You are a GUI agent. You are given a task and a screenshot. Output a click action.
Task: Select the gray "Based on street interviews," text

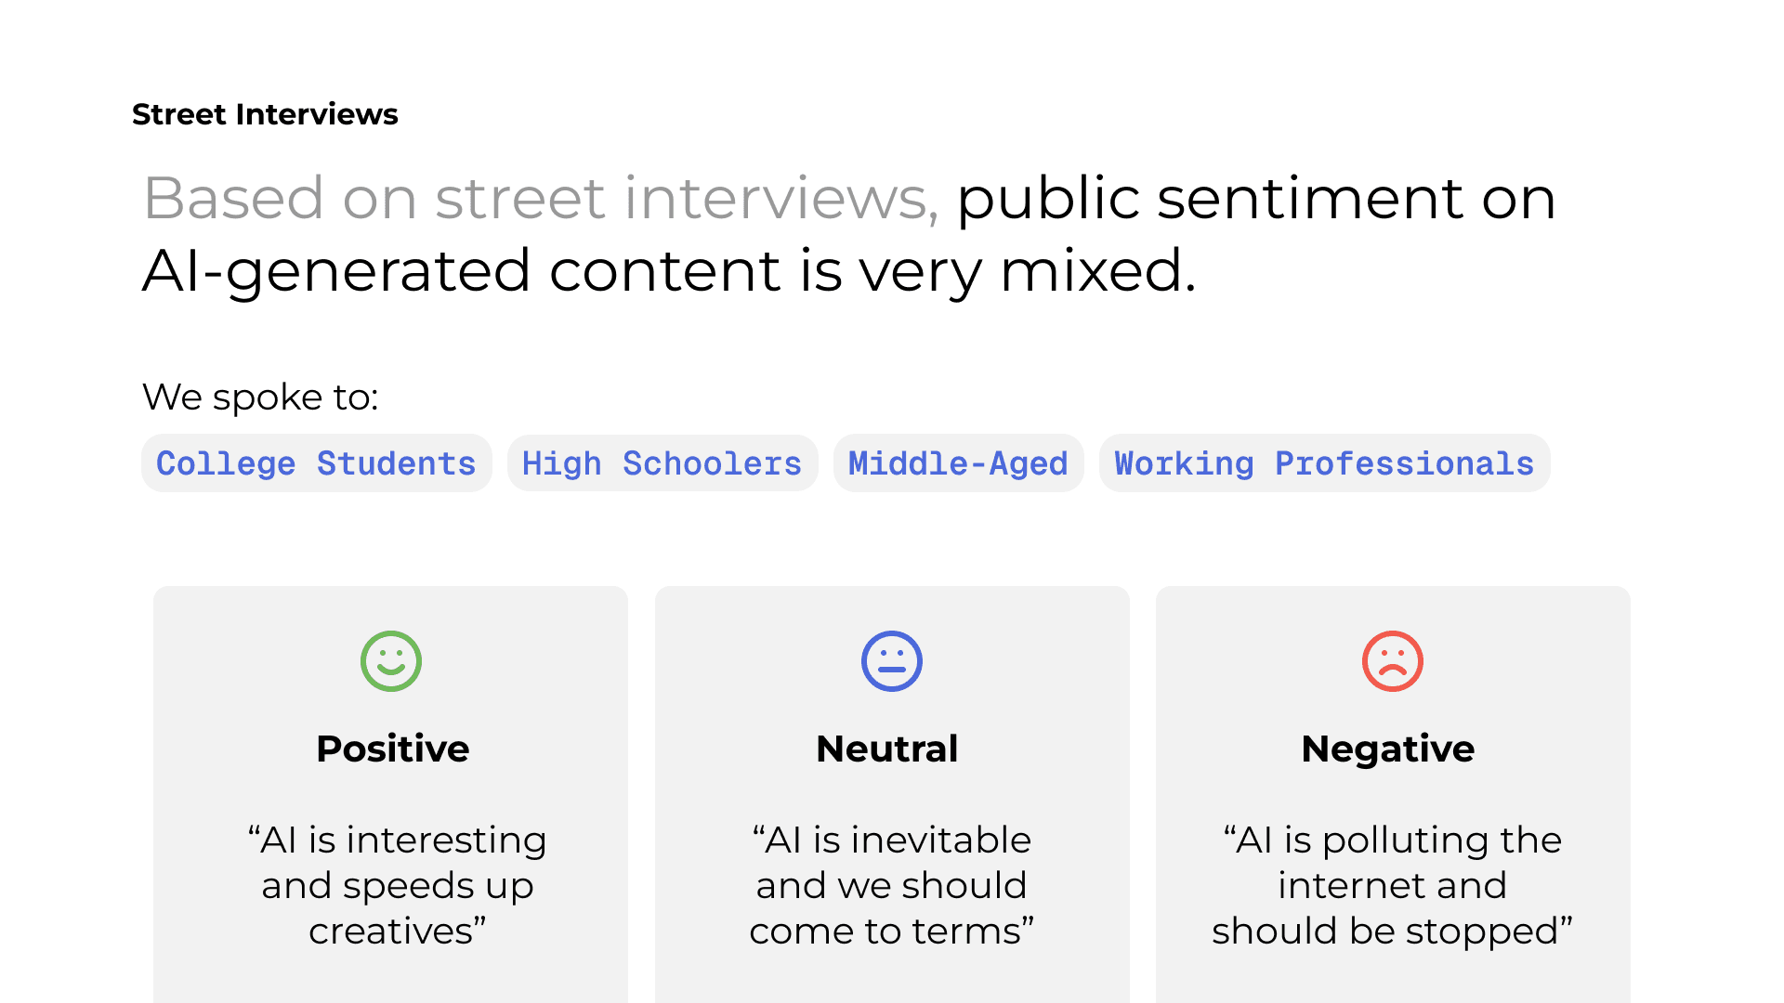541,198
